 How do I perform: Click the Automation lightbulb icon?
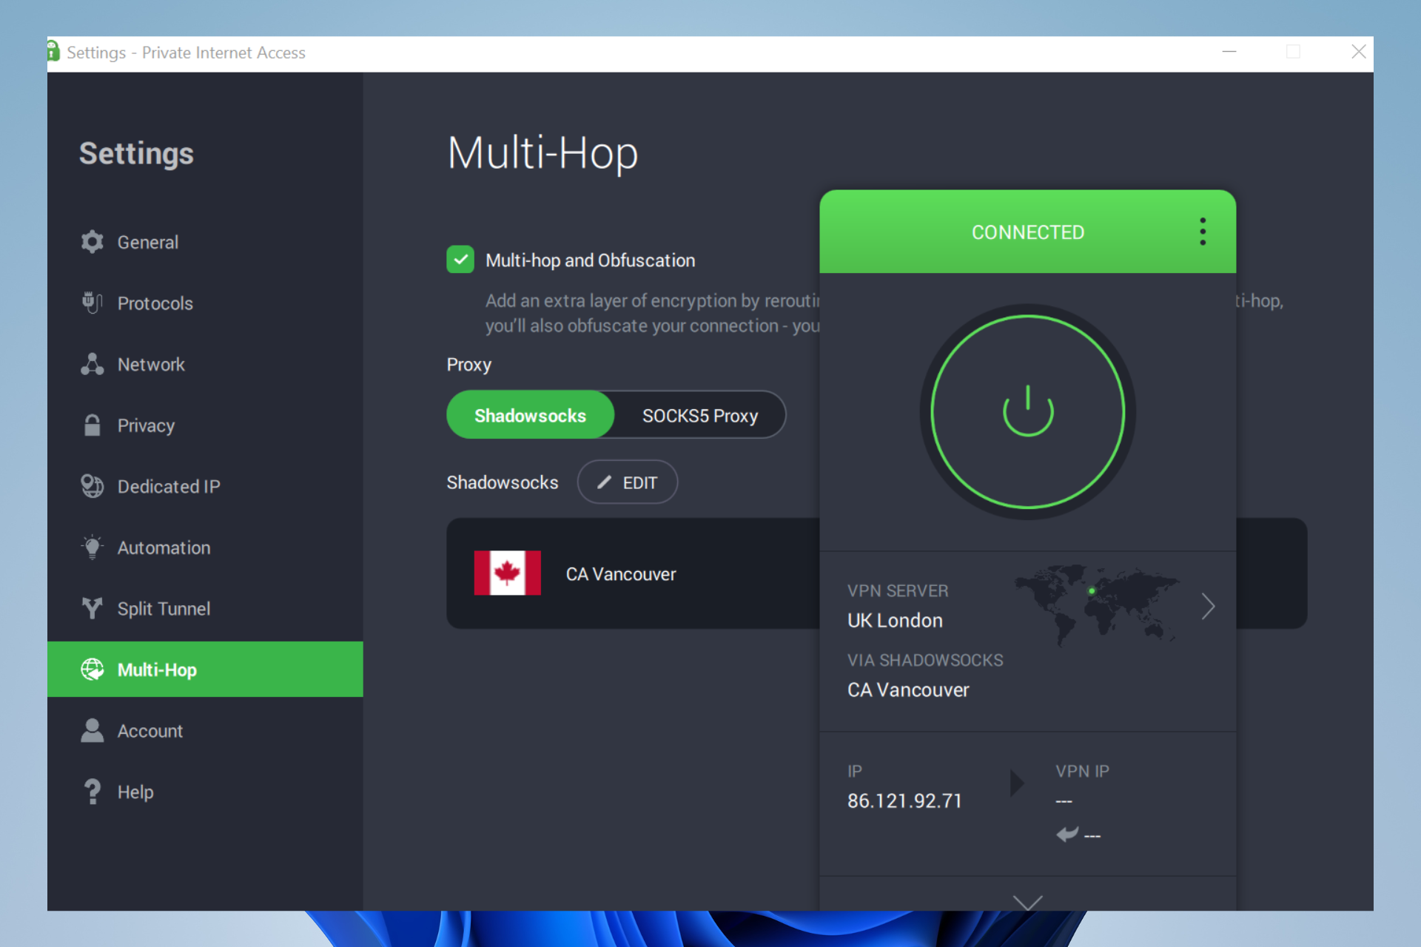tap(93, 547)
